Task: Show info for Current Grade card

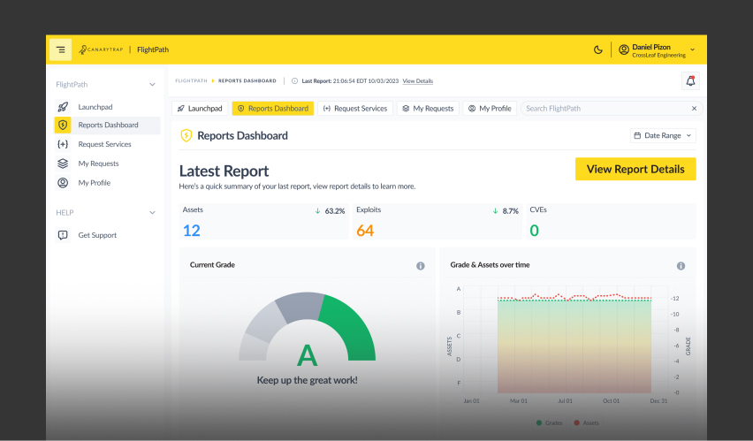Action: [421, 265]
